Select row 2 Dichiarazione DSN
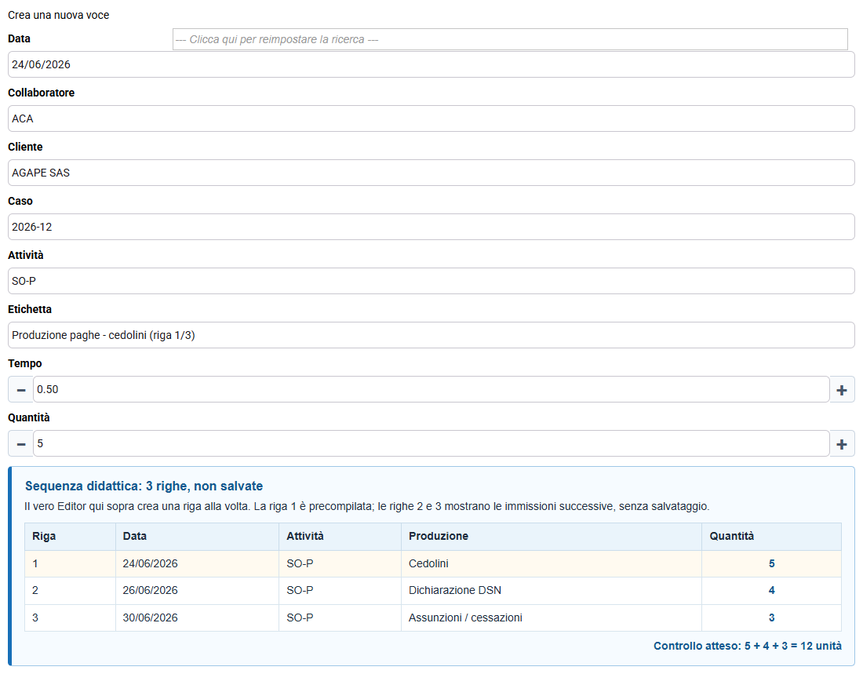 [x=432, y=591]
